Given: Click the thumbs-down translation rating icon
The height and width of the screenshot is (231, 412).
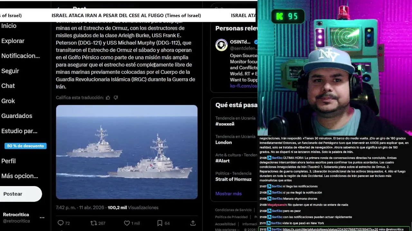Looking at the screenshot, I should pos(116,98).
